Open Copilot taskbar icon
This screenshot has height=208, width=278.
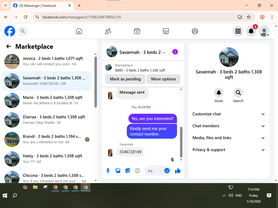[x=25, y=187]
